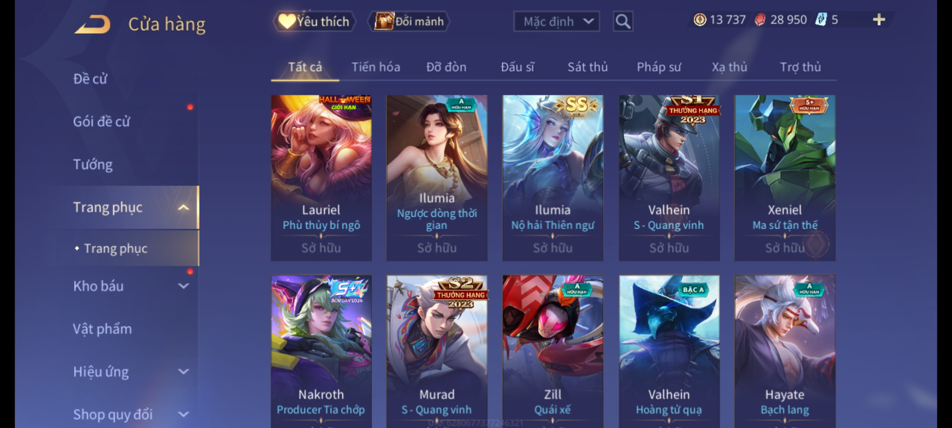Open the search magnifier icon
This screenshot has height=428, width=952.
coord(623,21)
